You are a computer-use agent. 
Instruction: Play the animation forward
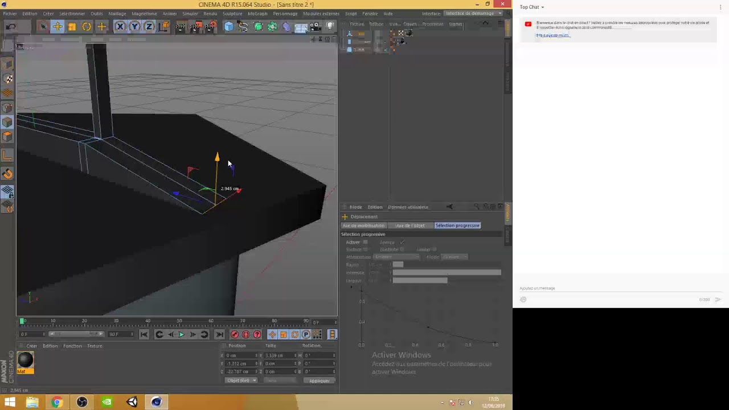click(x=181, y=335)
